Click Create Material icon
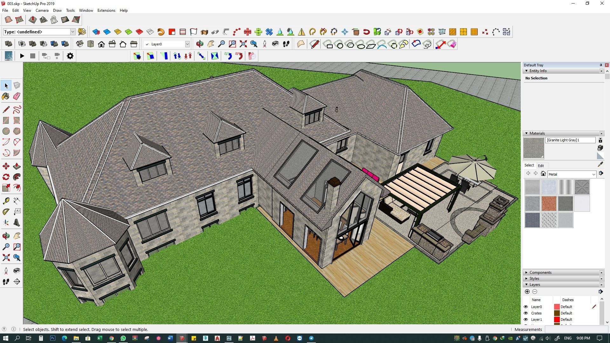This screenshot has width=610, height=343. (x=600, y=148)
